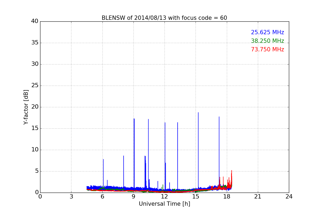Click the x-axis tick label 12
This screenshot has width=321, height=214.
(x=165, y=197)
